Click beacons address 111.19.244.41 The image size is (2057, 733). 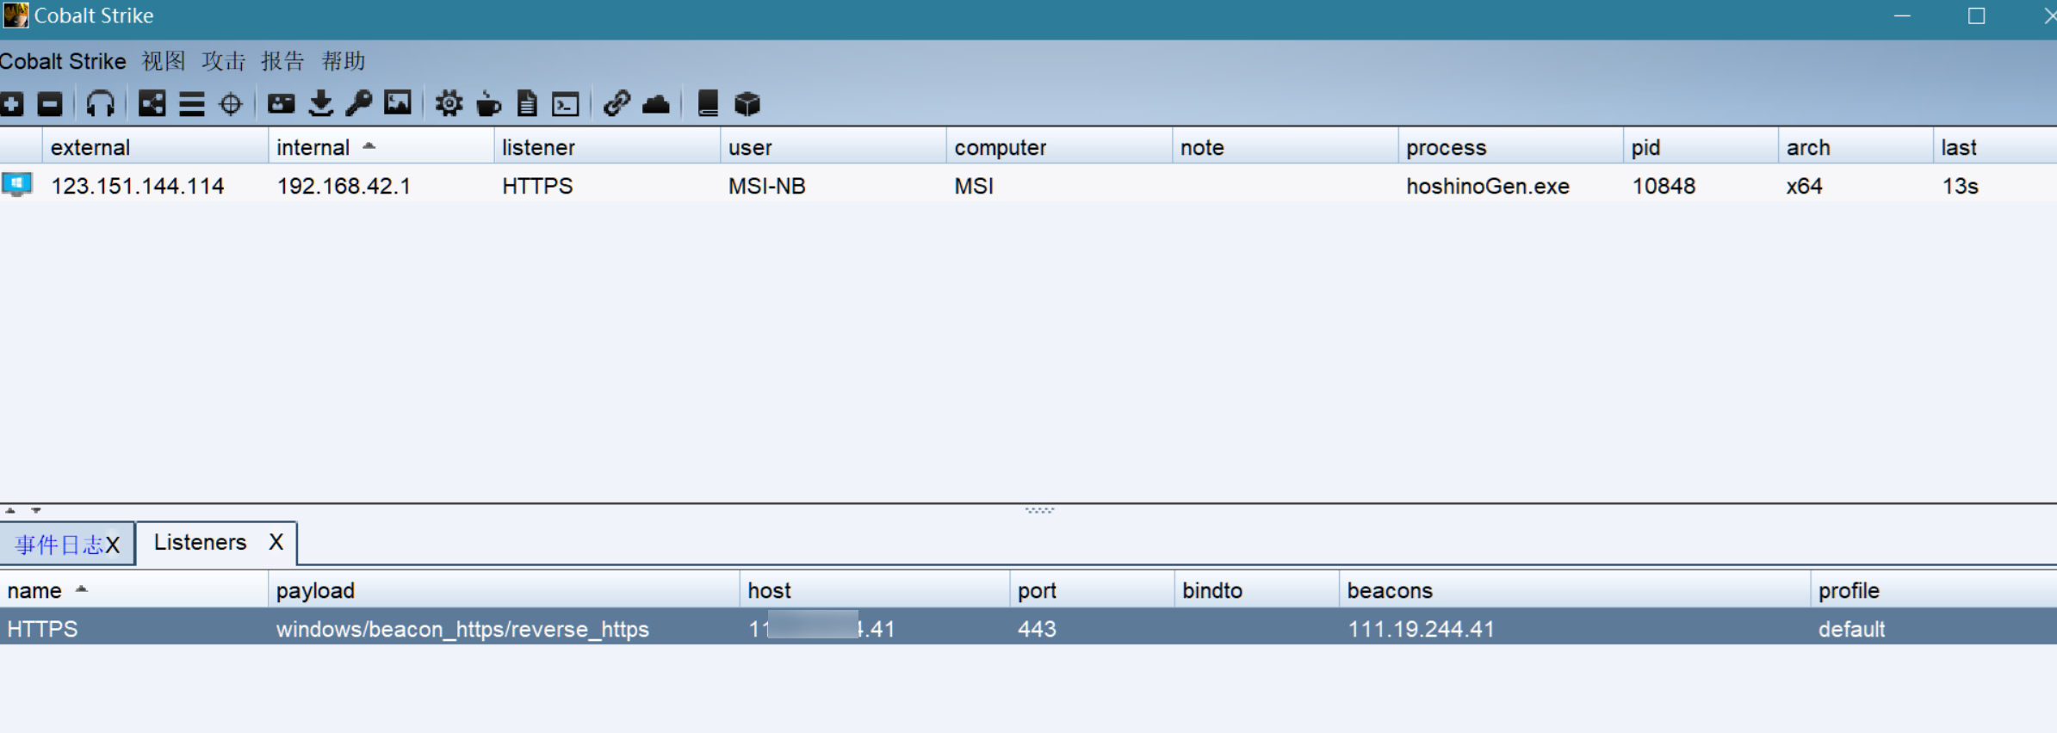[1421, 629]
